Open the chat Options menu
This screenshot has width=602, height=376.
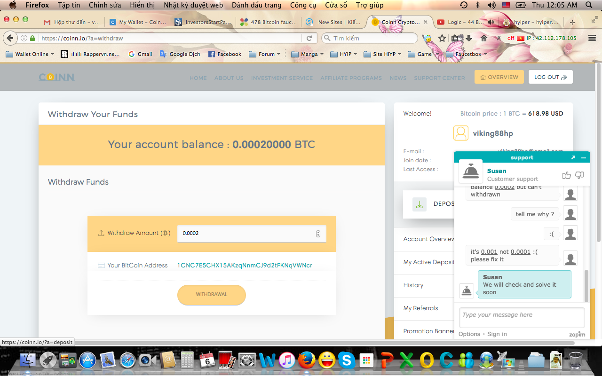click(x=469, y=334)
